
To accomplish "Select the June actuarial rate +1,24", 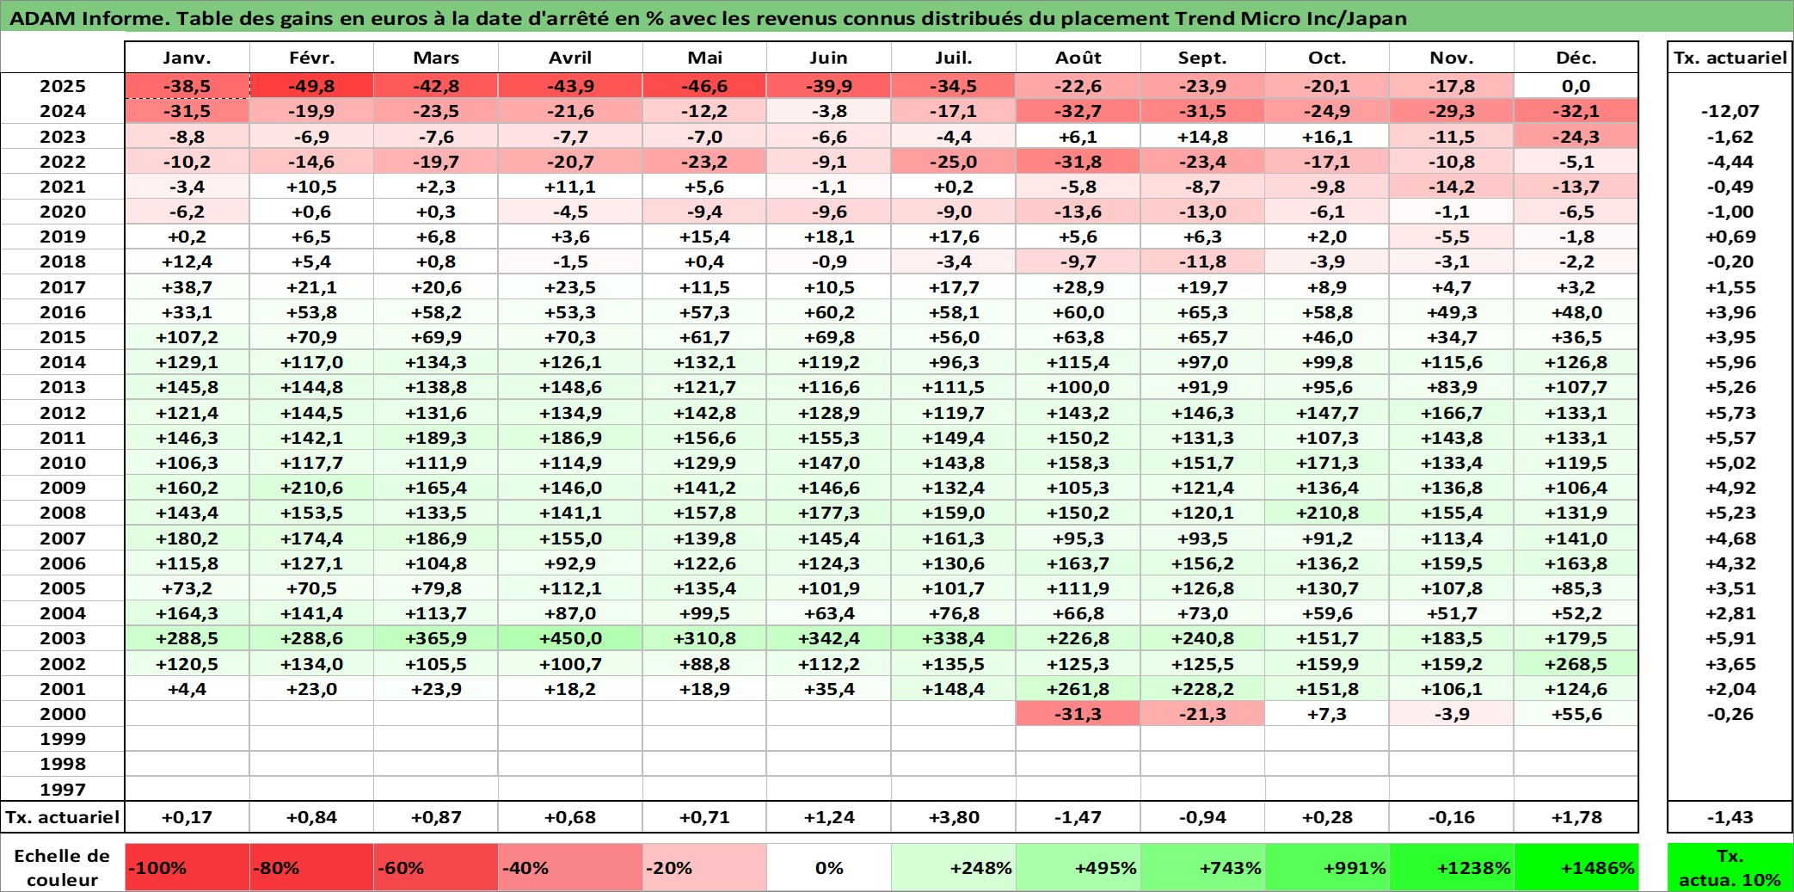I will click(x=829, y=817).
